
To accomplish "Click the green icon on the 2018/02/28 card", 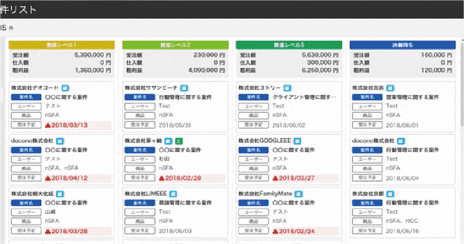I will [x=178, y=140].
